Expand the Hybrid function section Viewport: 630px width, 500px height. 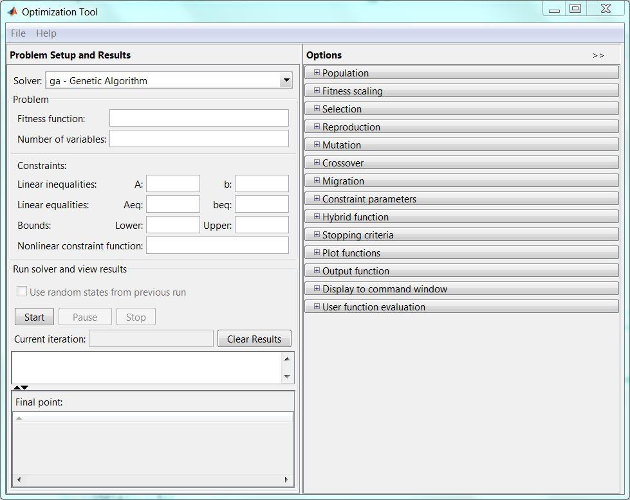[317, 217]
